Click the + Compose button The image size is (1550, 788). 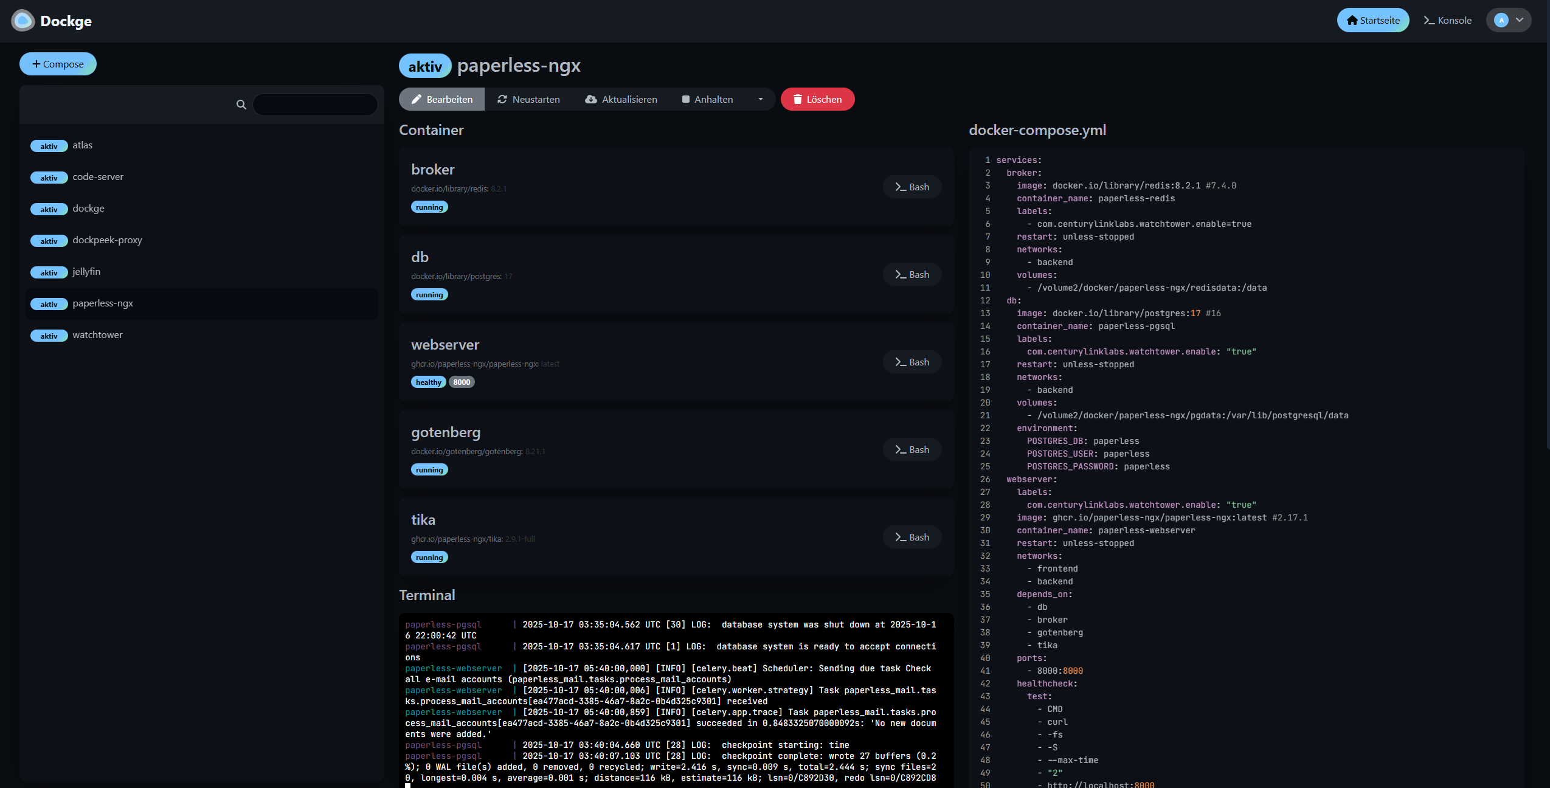[x=58, y=64]
